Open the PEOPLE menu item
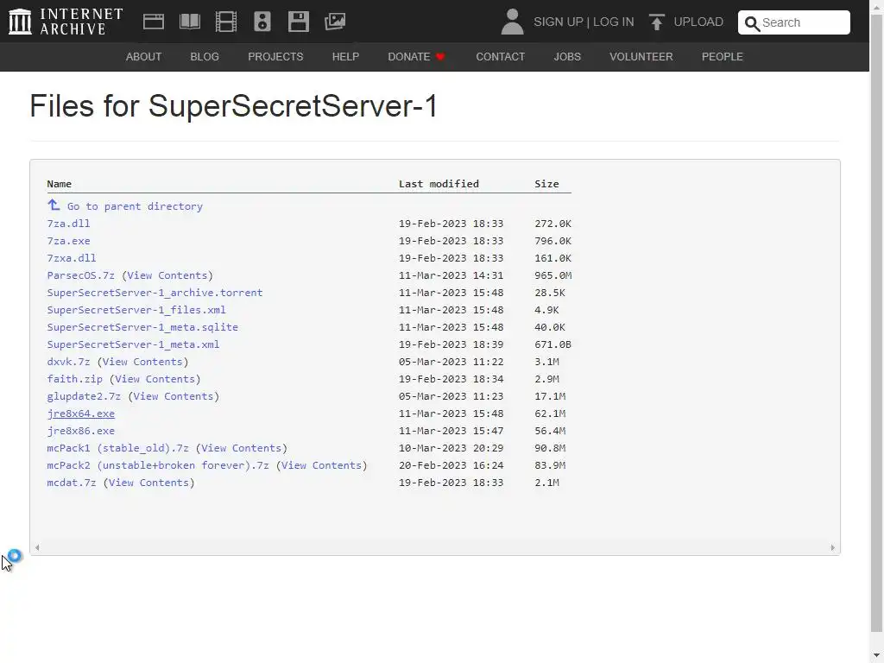Screen dimensions: 884x663 coord(723,57)
